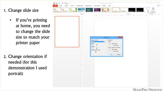The height and width of the screenshot is (91, 163).
Task: Open the Format Background ribbon button
Action: [153, 10]
